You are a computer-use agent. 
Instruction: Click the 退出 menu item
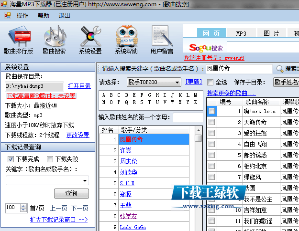[64, 16]
